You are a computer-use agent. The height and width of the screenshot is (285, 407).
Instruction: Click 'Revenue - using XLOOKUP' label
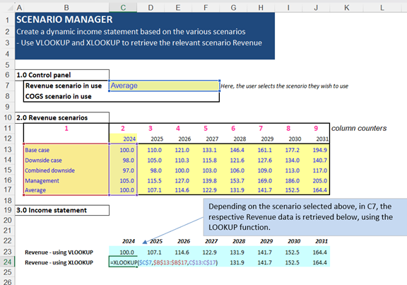point(59,262)
